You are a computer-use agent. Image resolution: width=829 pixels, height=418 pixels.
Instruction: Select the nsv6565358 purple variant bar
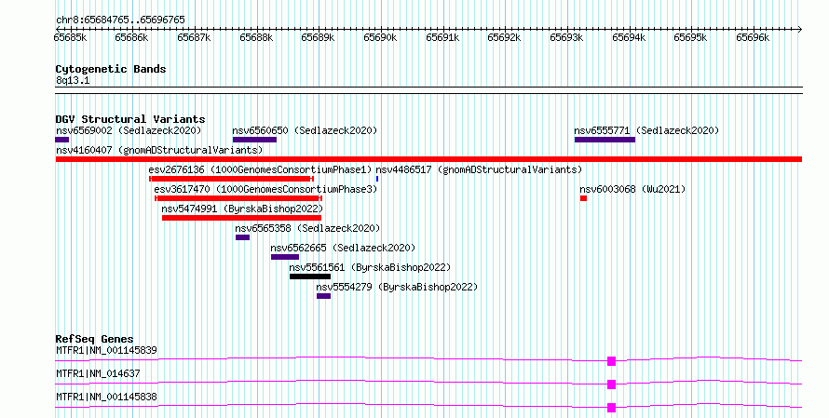click(x=243, y=237)
